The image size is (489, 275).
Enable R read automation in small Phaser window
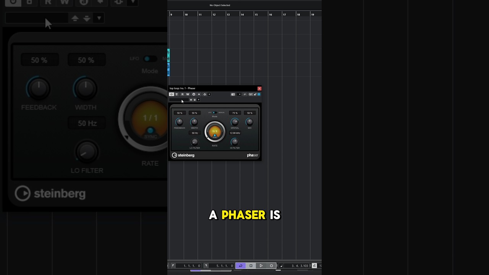(182, 94)
